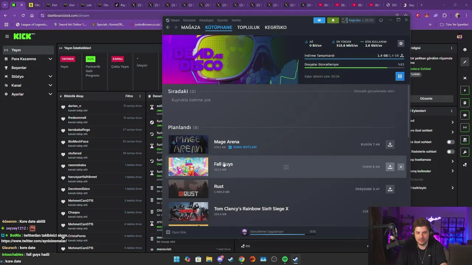The height and width of the screenshot is (265, 472).
Task: Open League of Legends bookmark
Action: click(x=32, y=25)
